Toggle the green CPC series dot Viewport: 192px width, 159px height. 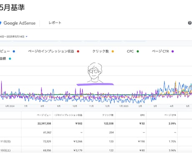[138, 51]
